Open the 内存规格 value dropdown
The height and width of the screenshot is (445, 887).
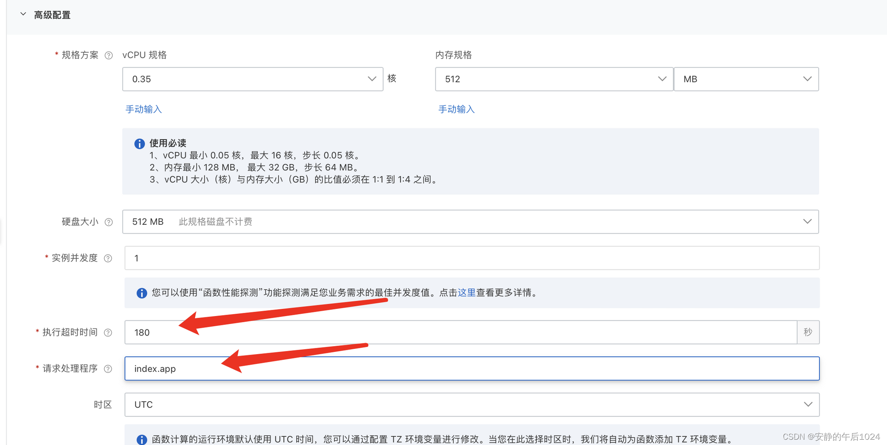point(662,79)
